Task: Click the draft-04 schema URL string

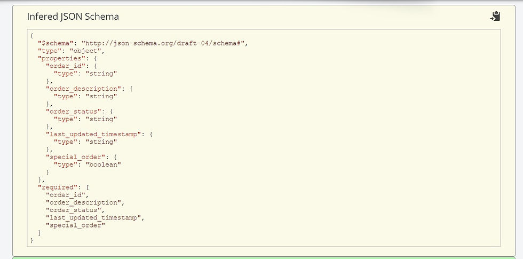Action: tap(163, 43)
